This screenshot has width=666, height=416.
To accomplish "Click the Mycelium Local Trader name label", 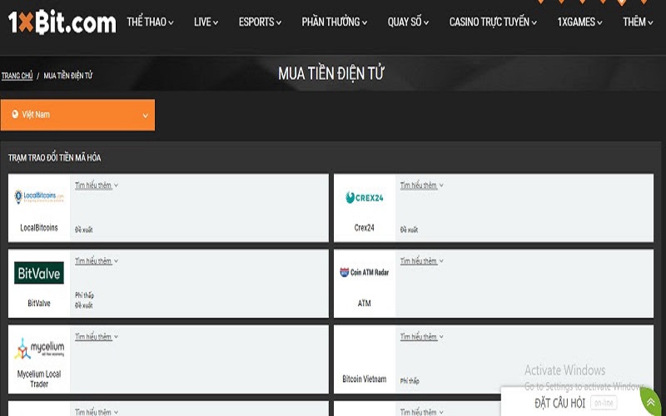I will (x=39, y=379).
